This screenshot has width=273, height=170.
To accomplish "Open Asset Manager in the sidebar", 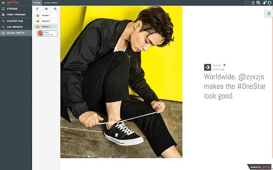I will click(x=16, y=14).
